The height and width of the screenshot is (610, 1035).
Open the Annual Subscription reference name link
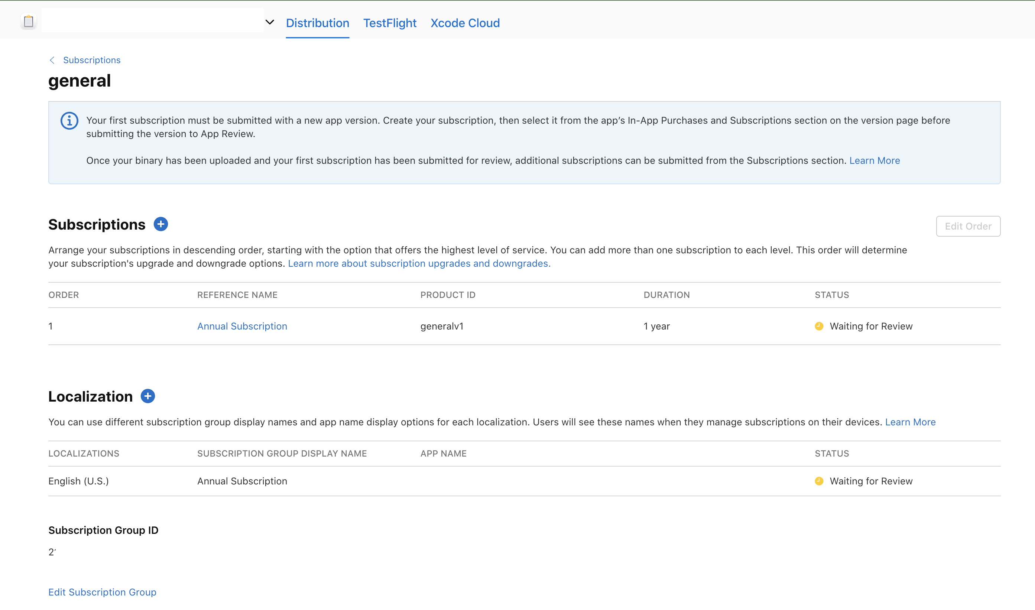[x=242, y=327]
